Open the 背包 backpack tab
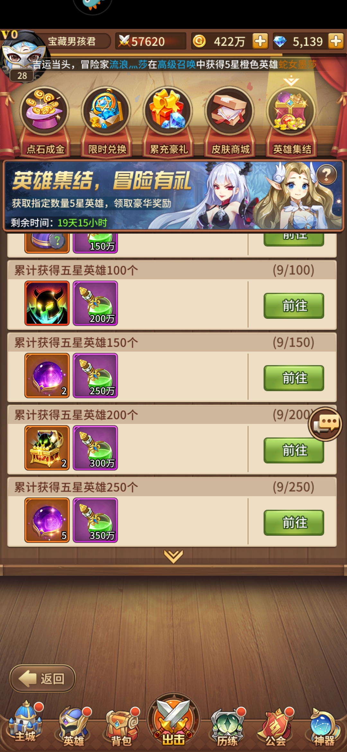Viewport: 347px width, 752px height. point(122,726)
